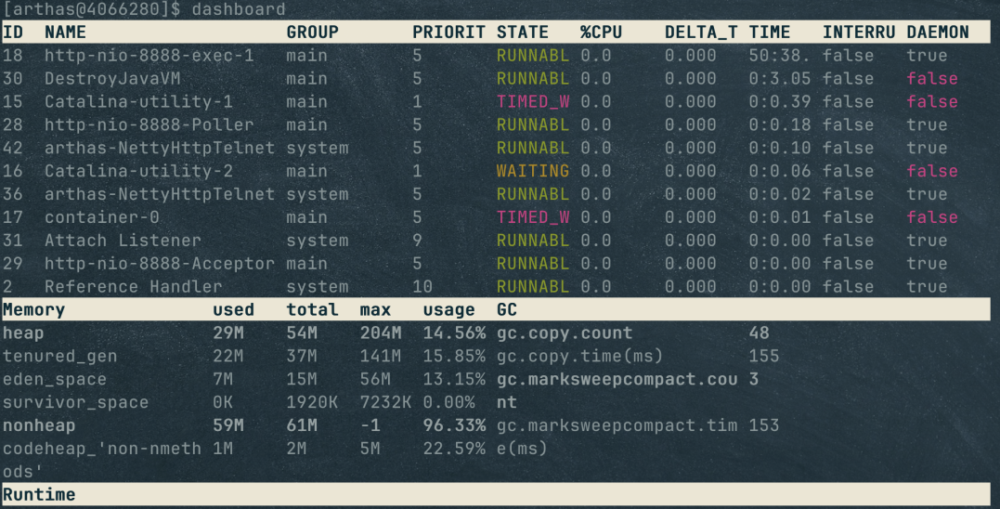Click eden_space usage value 13.15%
This screenshot has width=1000, height=509.
454,379
